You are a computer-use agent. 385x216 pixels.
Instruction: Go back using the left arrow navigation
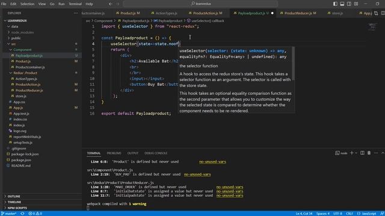111,4
